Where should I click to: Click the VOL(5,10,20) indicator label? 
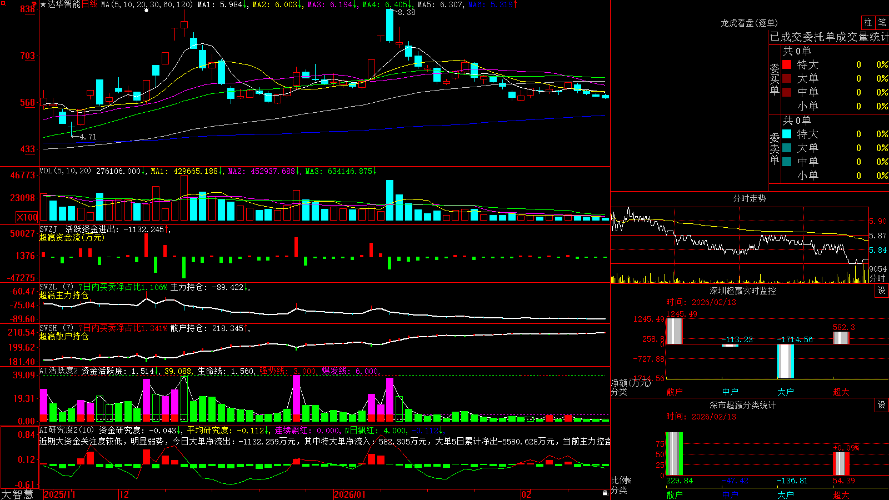[65, 171]
